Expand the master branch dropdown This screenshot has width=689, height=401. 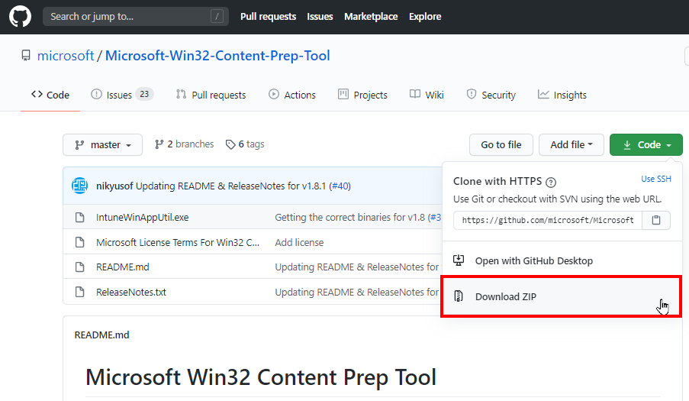pyautogui.click(x=102, y=144)
